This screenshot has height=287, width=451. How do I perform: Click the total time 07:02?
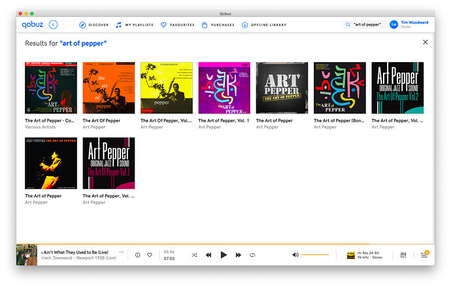pyautogui.click(x=169, y=258)
